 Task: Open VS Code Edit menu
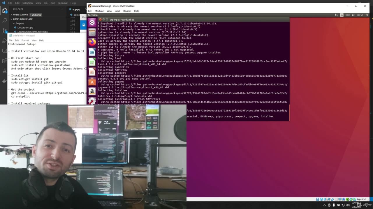pos(17,3)
